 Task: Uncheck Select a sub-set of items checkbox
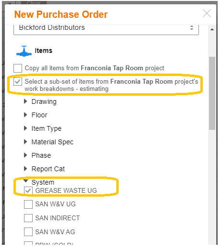(x=18, y=81)
